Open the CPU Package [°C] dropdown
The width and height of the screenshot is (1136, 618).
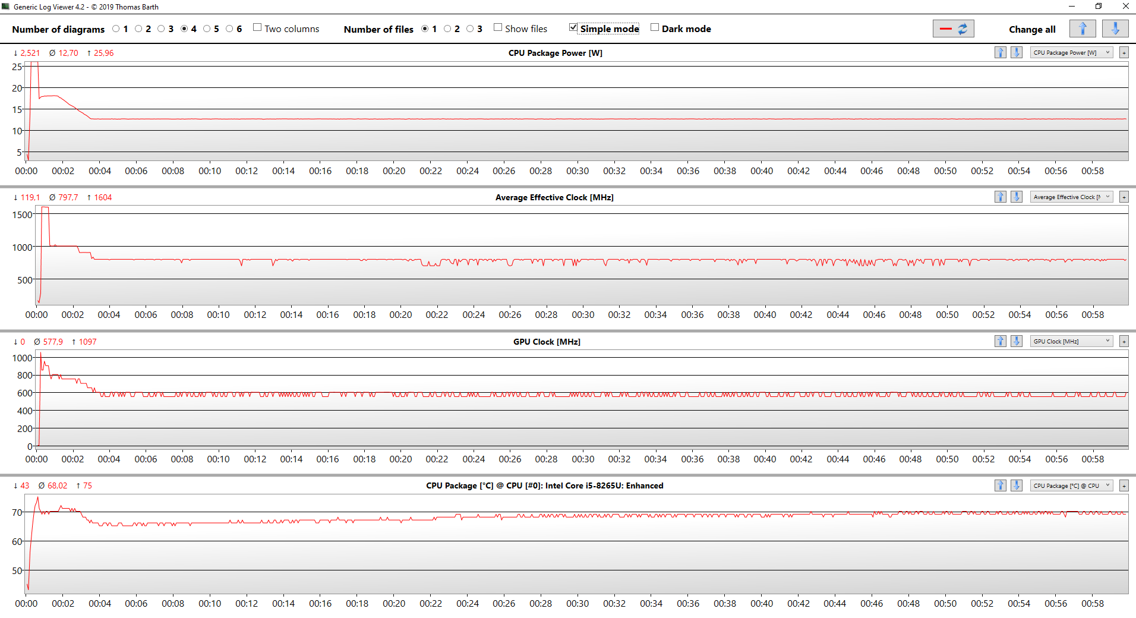pyautogui.click(x=1071, y=485)
